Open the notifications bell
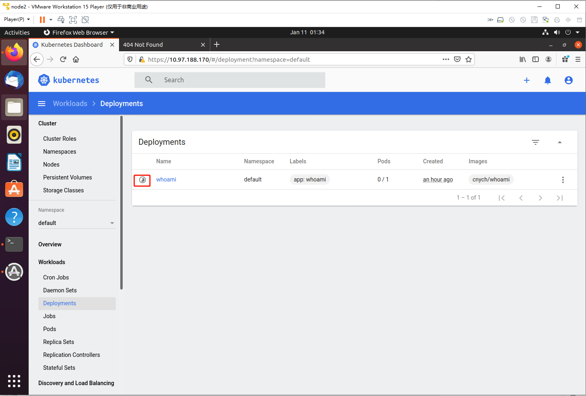 pyautogui.click(x=548, y=80)
